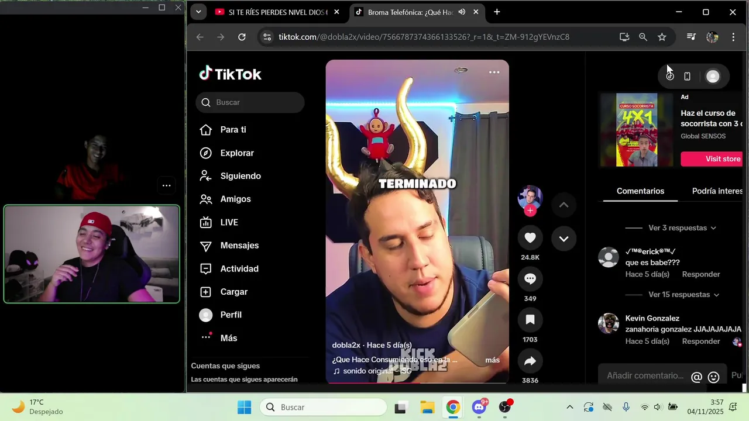Open the Cargar upload page
The image size is (749, 421).
pos(224,292)
